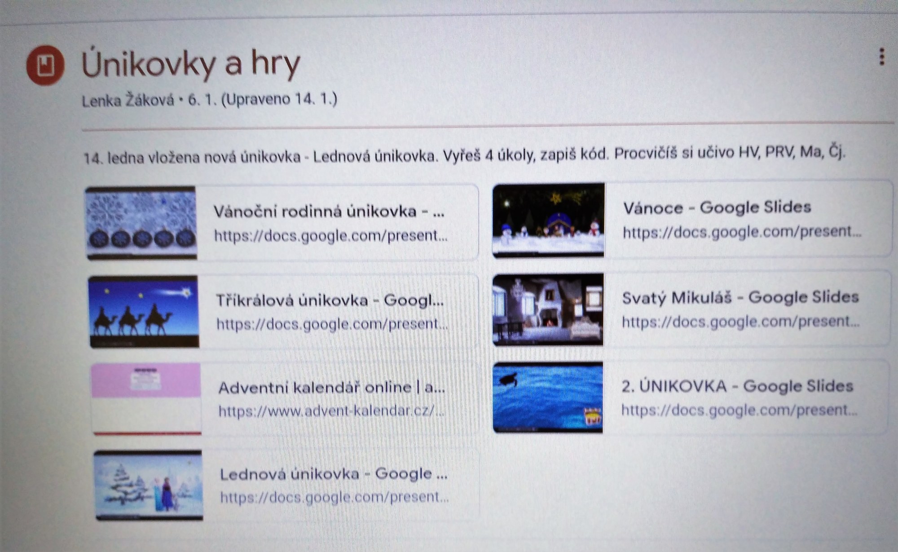Image resolution: width=898 pixels, height=552 pixels.
Task: Click Svatý Mikuláš - Google Slides title
Action: coord(740,297)
